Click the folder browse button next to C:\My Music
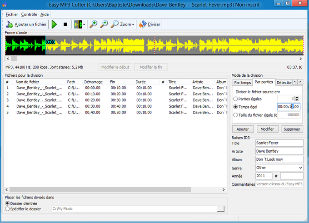 221,209
